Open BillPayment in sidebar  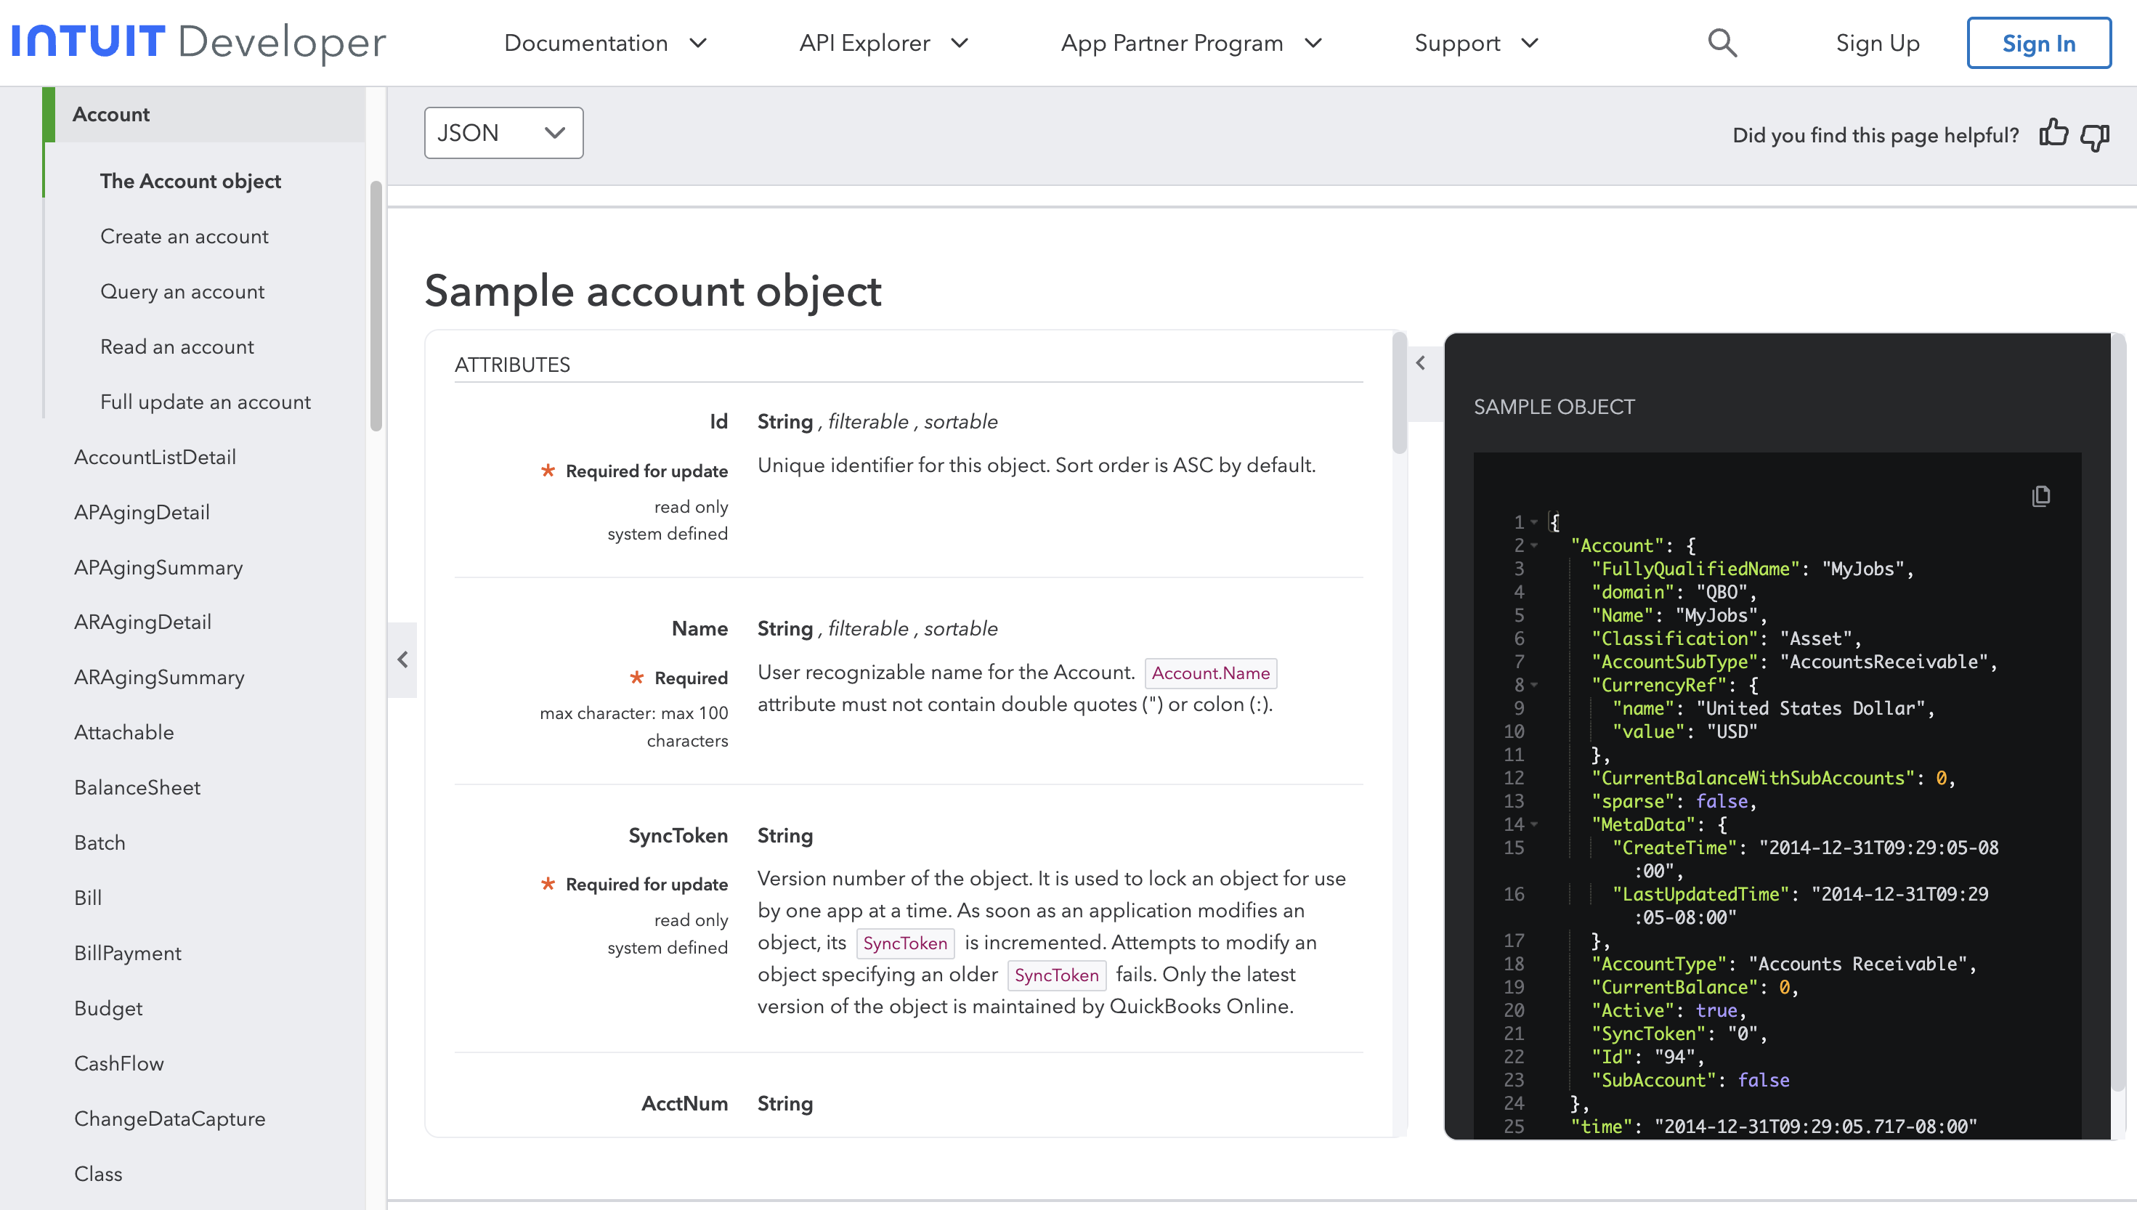(128, 953)
